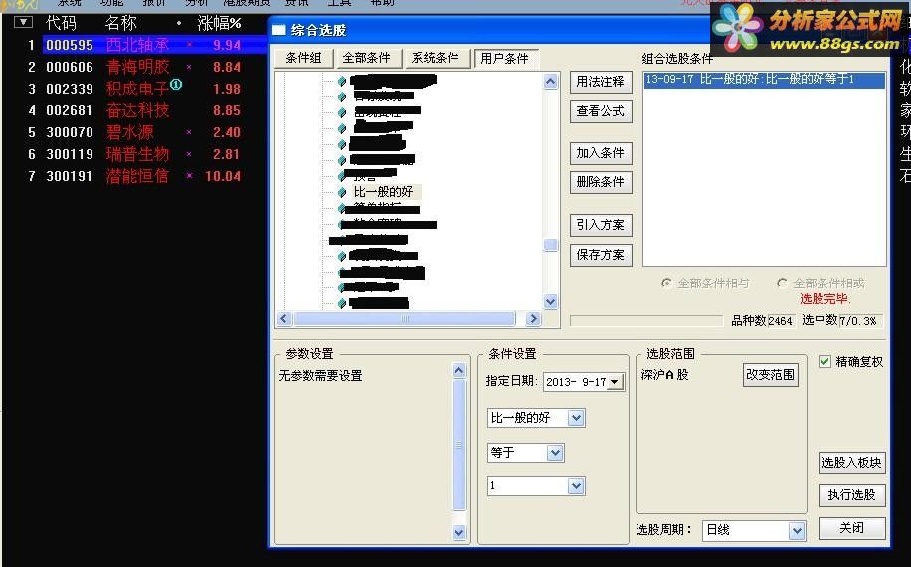Click the 综合选股 title bar icon
Screen dimensions: 911x567
coord(278,30)
